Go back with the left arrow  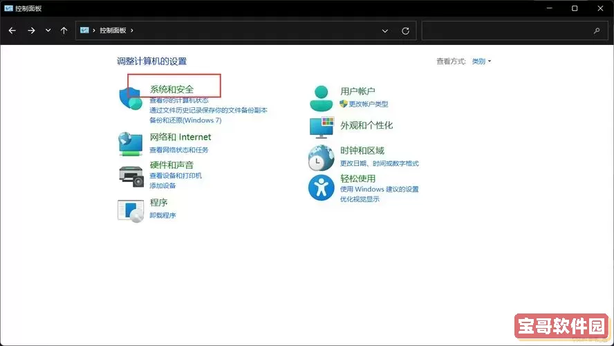coord(12,30)
